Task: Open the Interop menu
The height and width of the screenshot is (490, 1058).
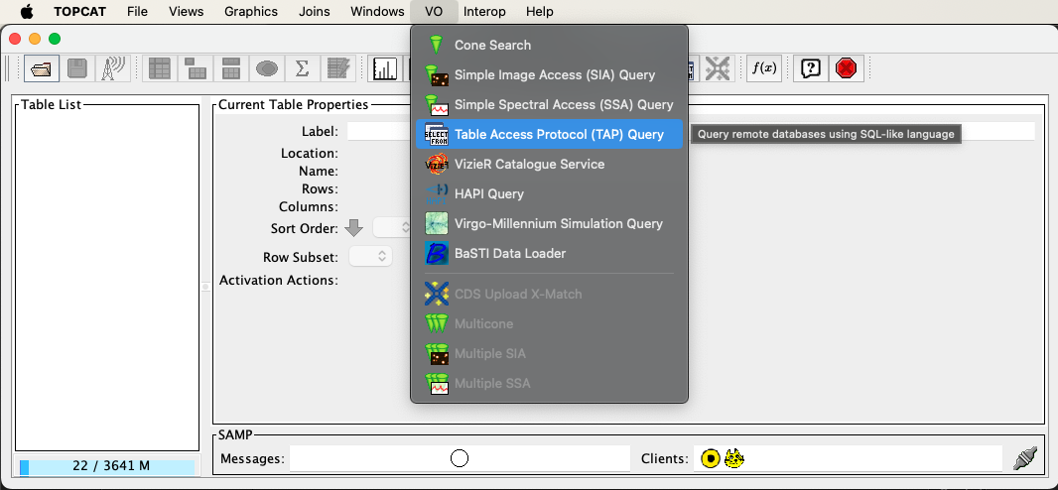Action: pos(484,12)
